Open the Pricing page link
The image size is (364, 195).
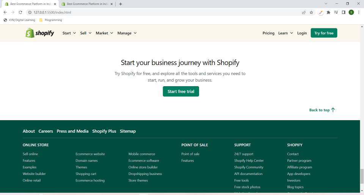click(268, 33)
